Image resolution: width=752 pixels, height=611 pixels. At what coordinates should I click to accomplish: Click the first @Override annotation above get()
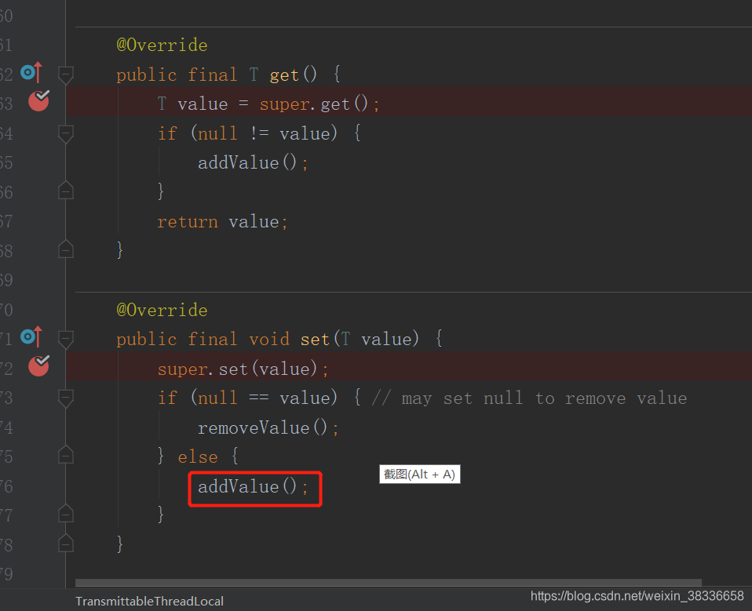pyautogui.click(x=162, y=45)
